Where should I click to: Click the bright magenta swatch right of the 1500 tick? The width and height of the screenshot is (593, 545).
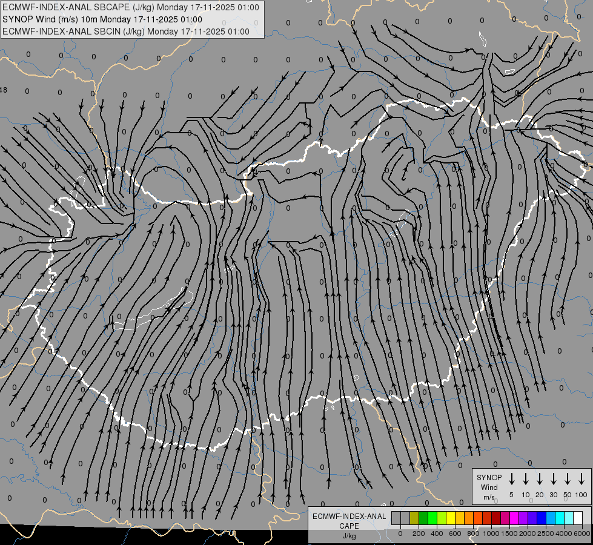[514, 518]
